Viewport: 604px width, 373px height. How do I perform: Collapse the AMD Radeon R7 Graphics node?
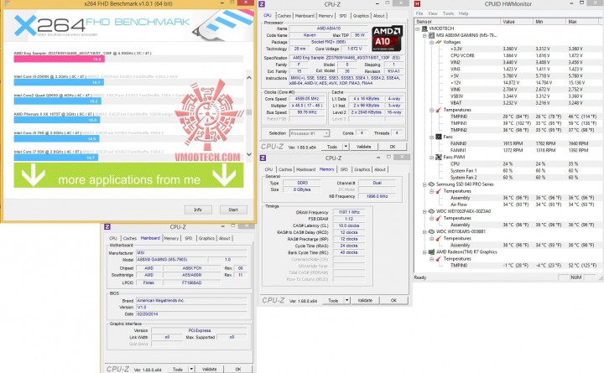click(424, 252)
